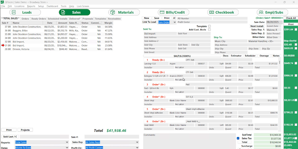The height and width of the screenshot is (149, 298).
Task: Click the Checkbook cash icon
Action: pyautogui.click(x=211, y=12)
